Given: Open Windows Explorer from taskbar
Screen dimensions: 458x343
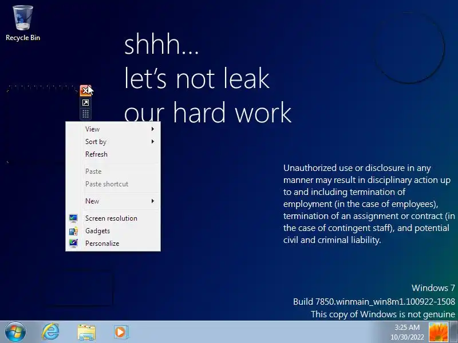Looking at the screenshot, I should [86, 332].
